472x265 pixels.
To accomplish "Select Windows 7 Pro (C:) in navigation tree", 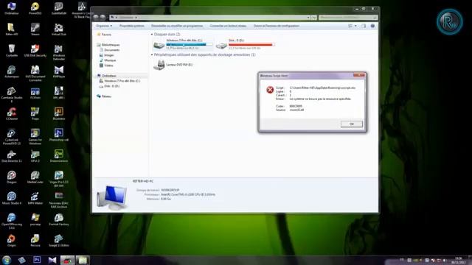I will click(x=119, y=81).
